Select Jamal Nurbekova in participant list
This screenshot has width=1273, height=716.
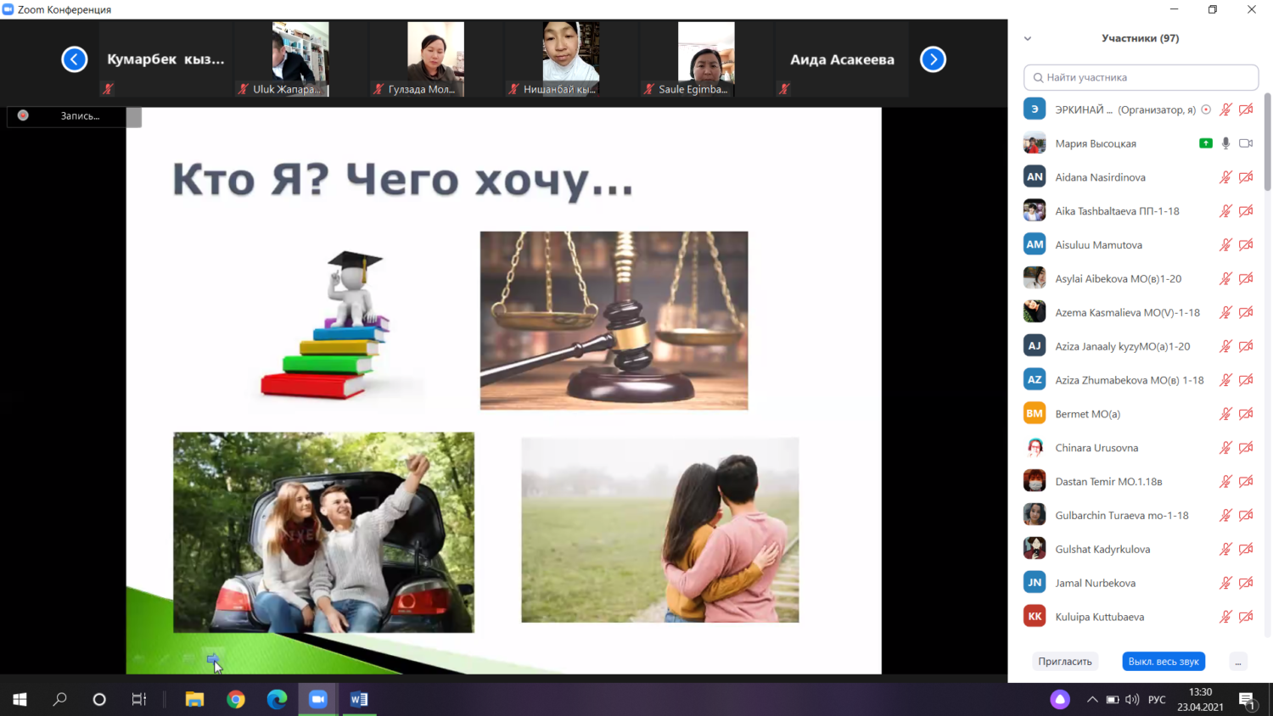pyautogui.click(x=1095, y=583)
